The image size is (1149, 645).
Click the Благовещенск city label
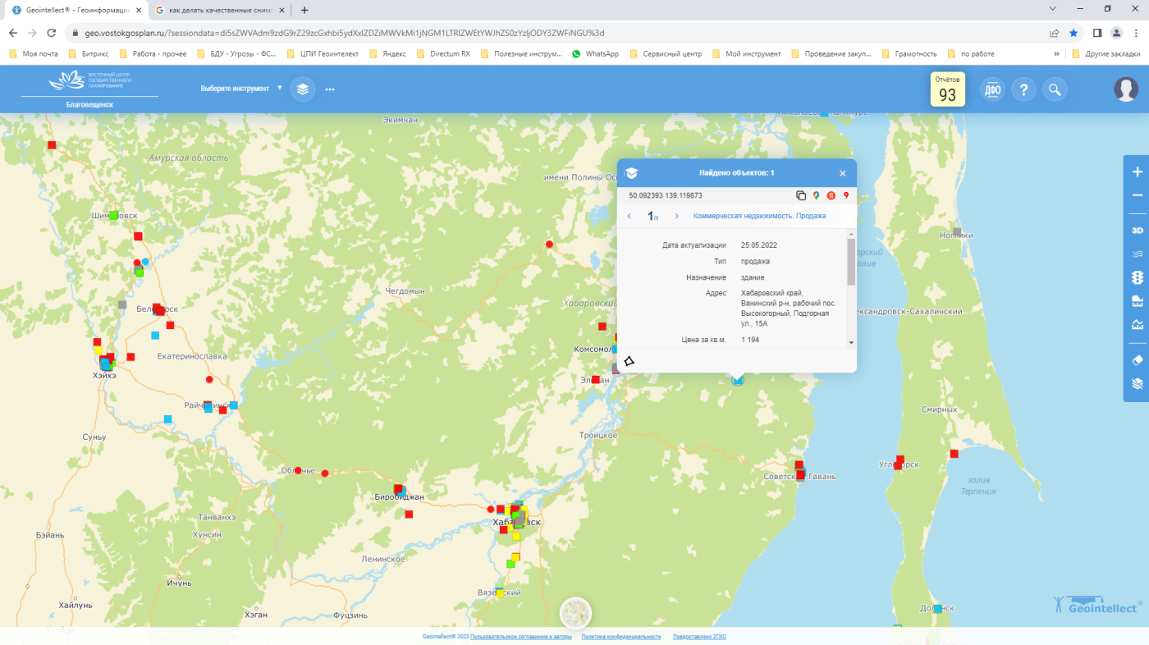coord(89,105)
